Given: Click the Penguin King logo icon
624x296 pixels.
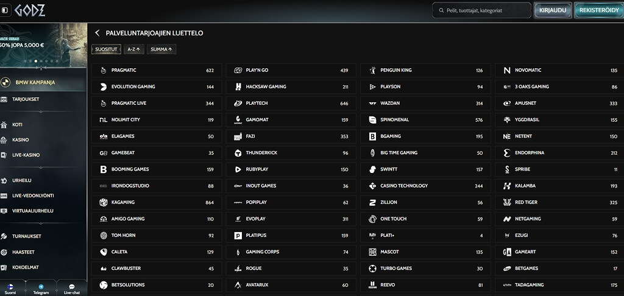Looking at the screenshot, I should pyautogui.click(x=372, y=71).
